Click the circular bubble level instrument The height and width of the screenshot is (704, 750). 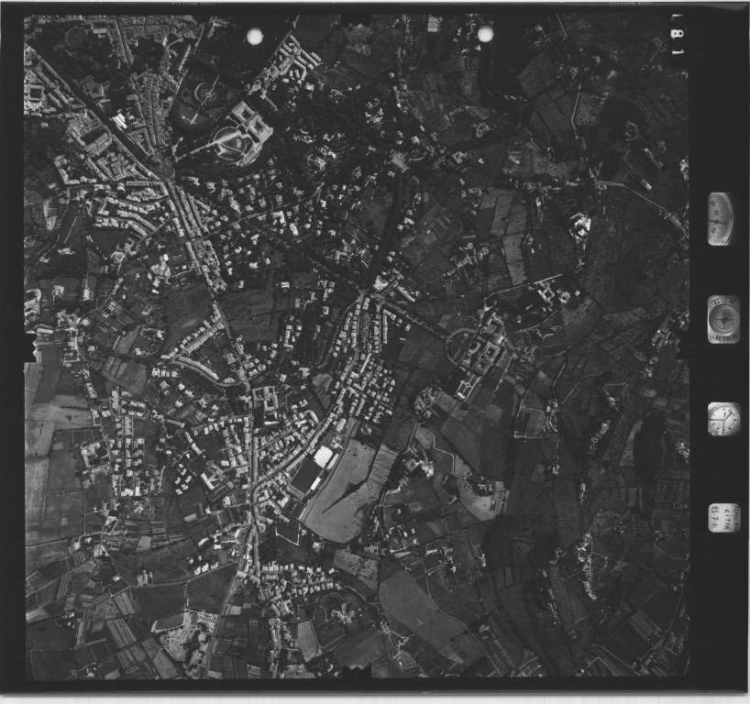pyautogui.click(x=722, y=319)
